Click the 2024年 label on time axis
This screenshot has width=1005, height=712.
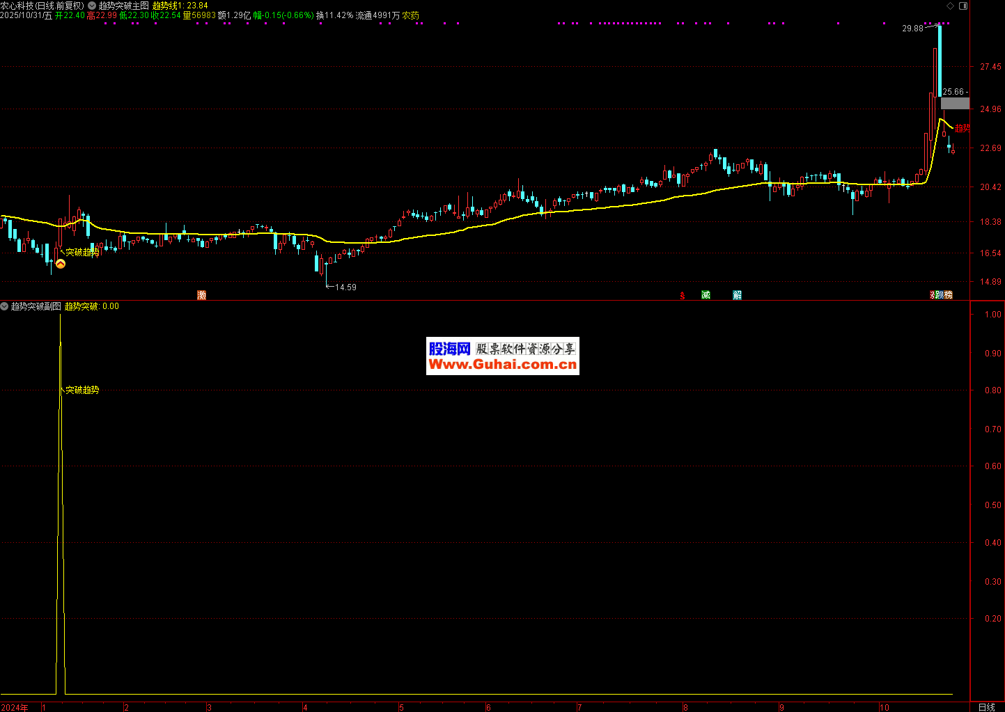pyautogui.click(x=15, y=707)
